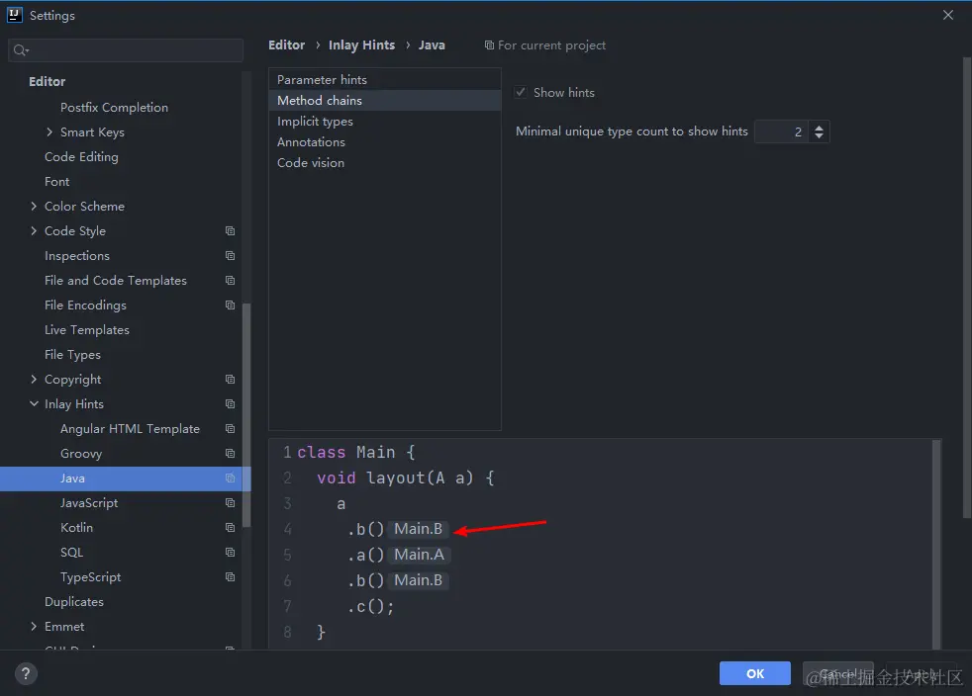Select Implicit types in the hints list
The height and width of the screenshot is (696, 972).
click(x=384, y=122)
